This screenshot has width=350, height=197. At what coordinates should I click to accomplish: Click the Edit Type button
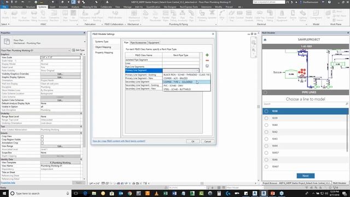(x=78, y=50)
